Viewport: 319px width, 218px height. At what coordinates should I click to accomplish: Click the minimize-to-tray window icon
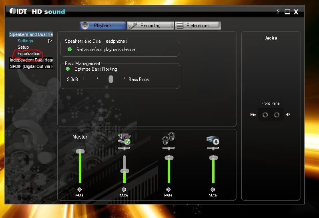tap(287, 12)
